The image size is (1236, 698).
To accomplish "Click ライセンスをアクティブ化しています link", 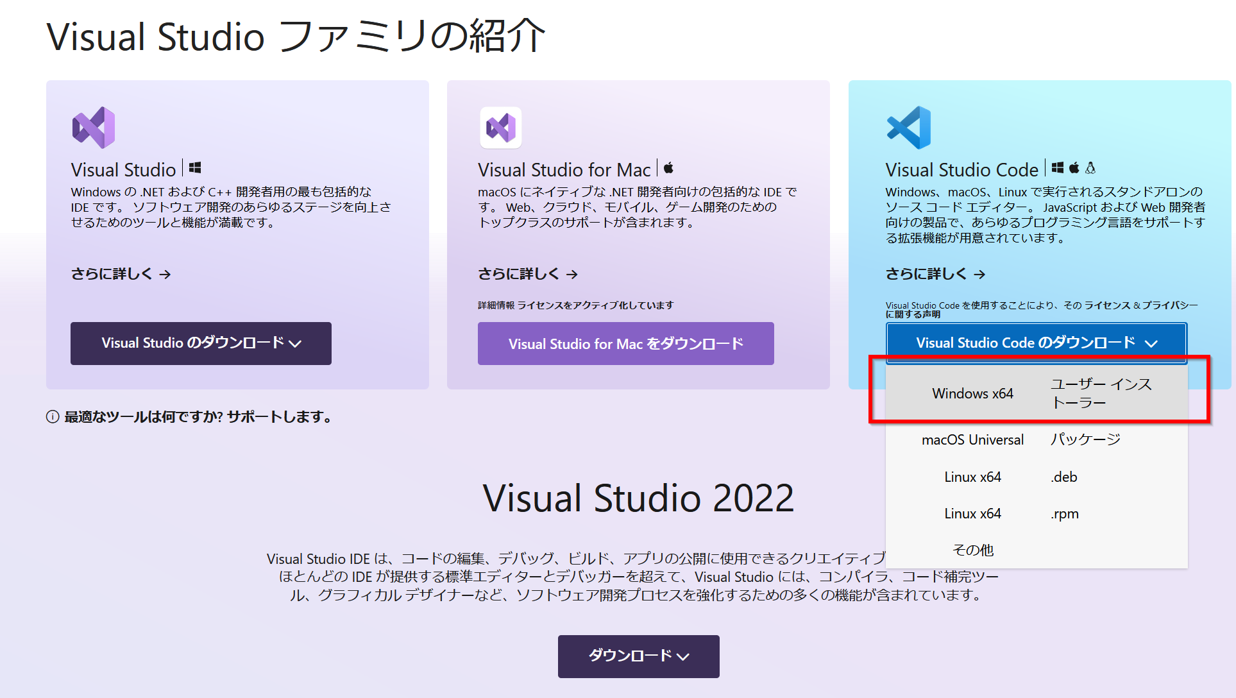I will [x=595, y=305].
